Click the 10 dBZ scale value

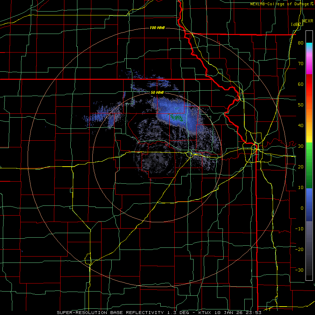click(x=301, y=188)
